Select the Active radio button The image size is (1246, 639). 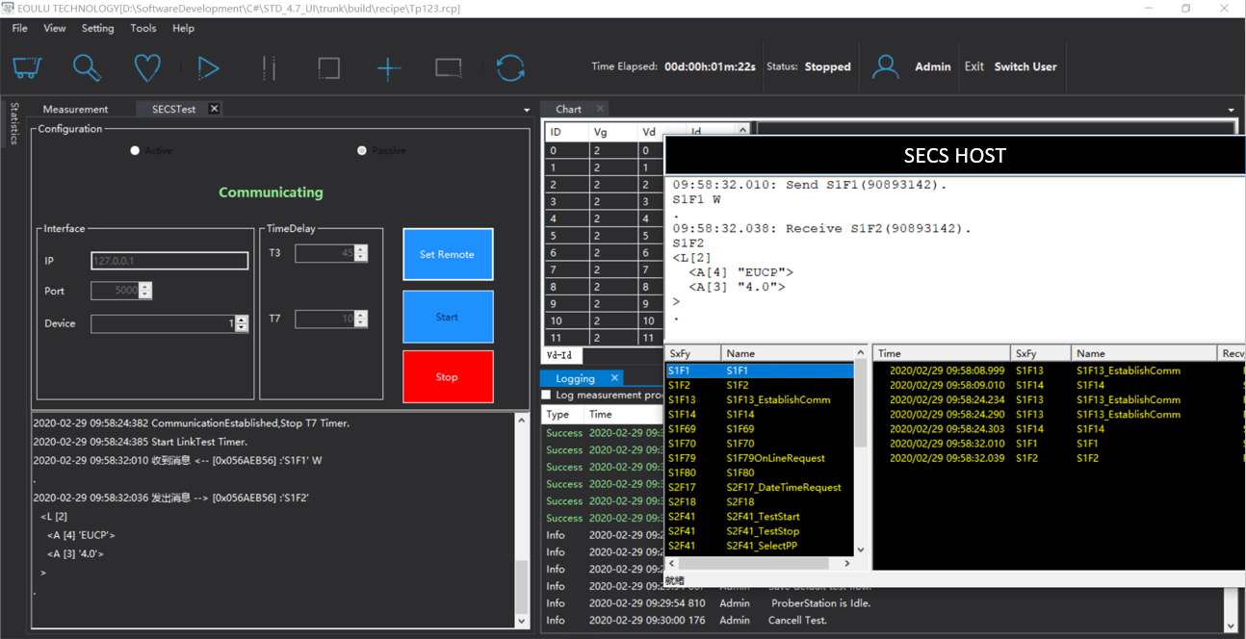[x=135, y=150]
